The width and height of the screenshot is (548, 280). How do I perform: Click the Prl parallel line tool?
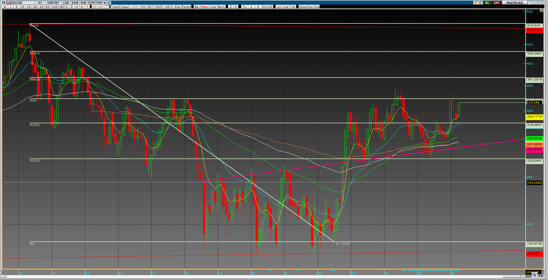pos(143,7)
